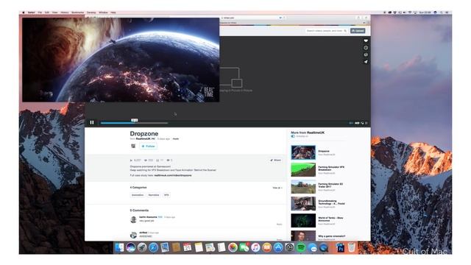471x265 pixels.
Task: Open Safari from the Dock
Action: (153, 247)
